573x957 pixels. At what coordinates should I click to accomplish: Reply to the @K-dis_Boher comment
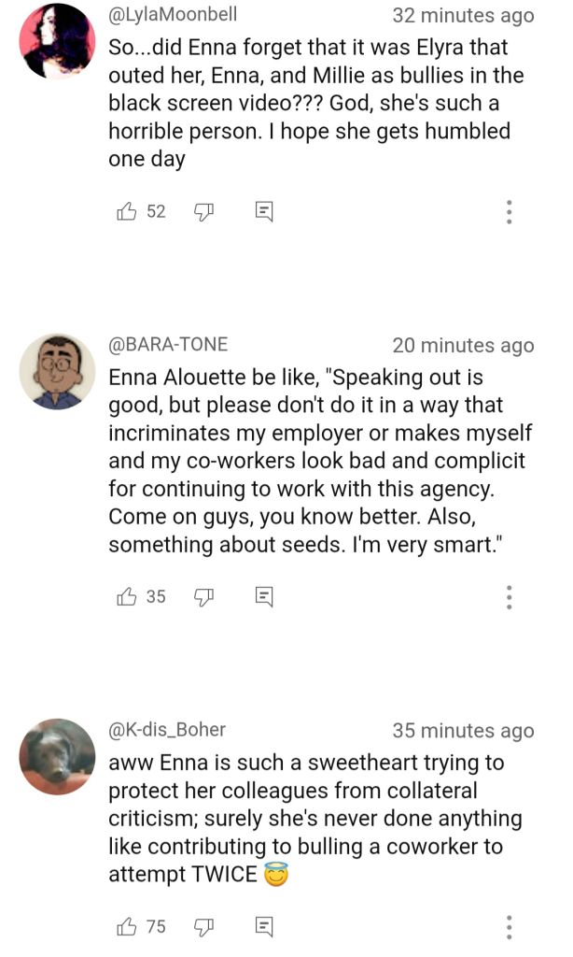click(264, 926)
